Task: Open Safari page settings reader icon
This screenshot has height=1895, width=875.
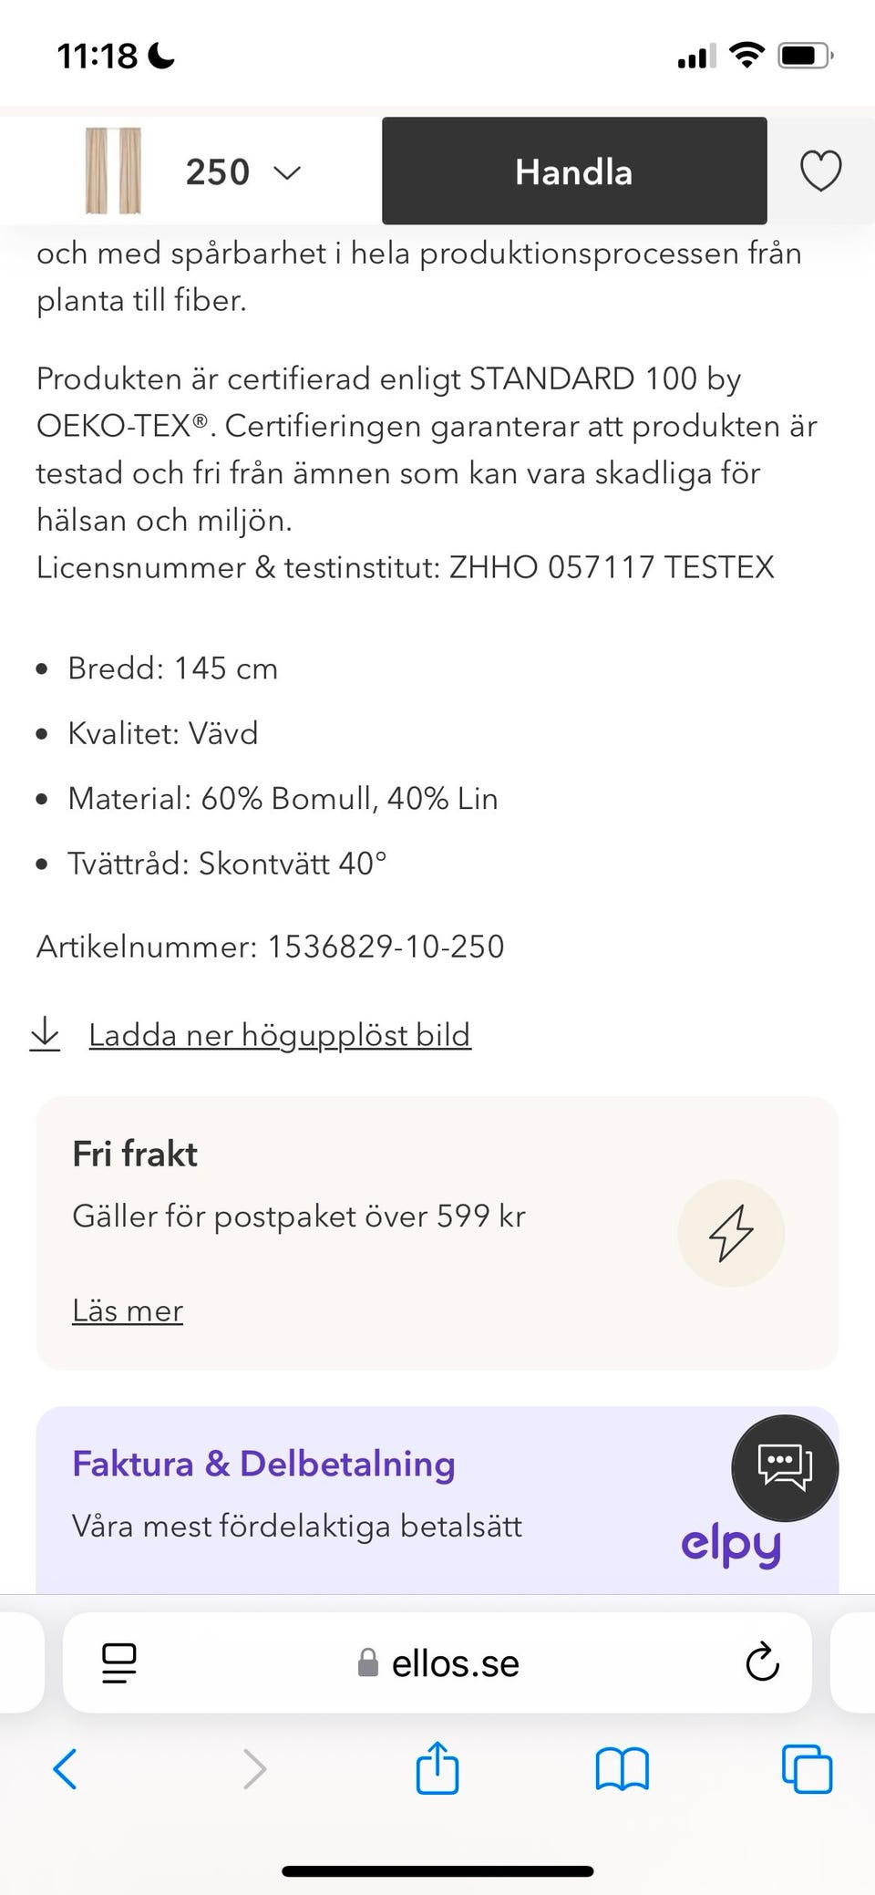Action: click(x=118, y=1662)
